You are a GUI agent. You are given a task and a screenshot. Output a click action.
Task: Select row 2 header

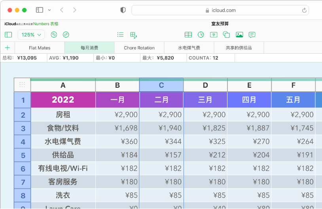point(23,115)
